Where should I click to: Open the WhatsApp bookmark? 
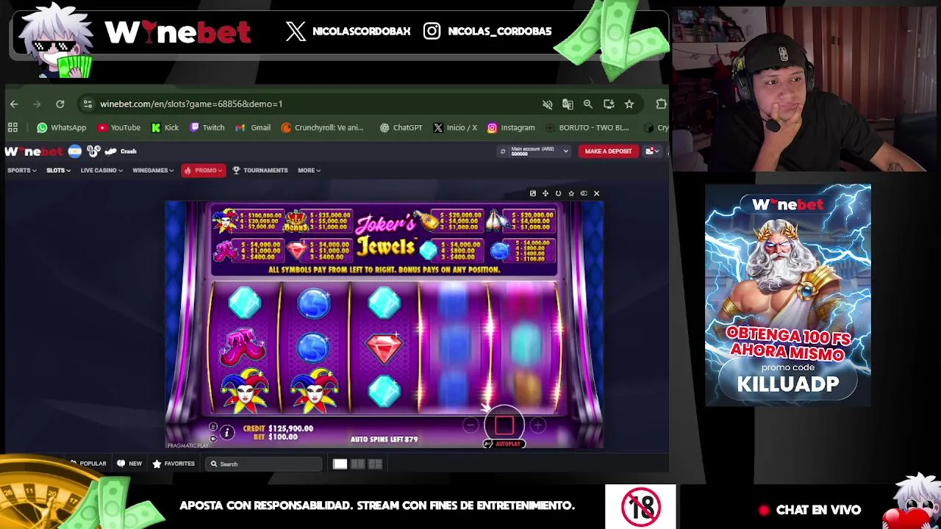[x=62, y=128]
